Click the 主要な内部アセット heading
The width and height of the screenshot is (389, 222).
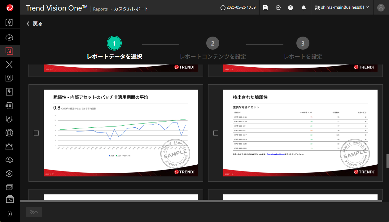click(x=246, y=107)
